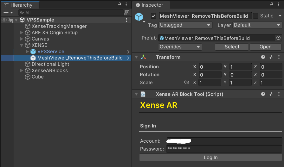Open Xense AR Block Tool help icon
Viewport: 284px width, 167px height.
point(263,94)
